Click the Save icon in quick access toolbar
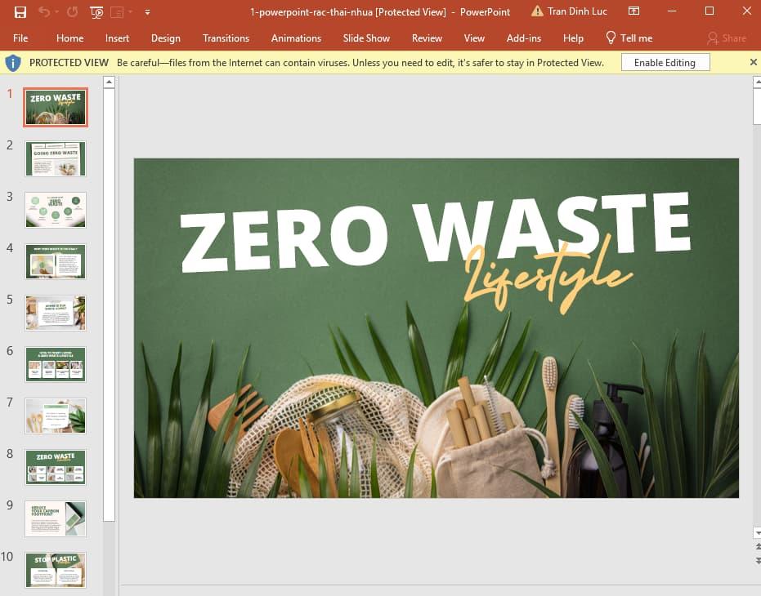Viewport: 761px width, 596px height. click(20, 12)
